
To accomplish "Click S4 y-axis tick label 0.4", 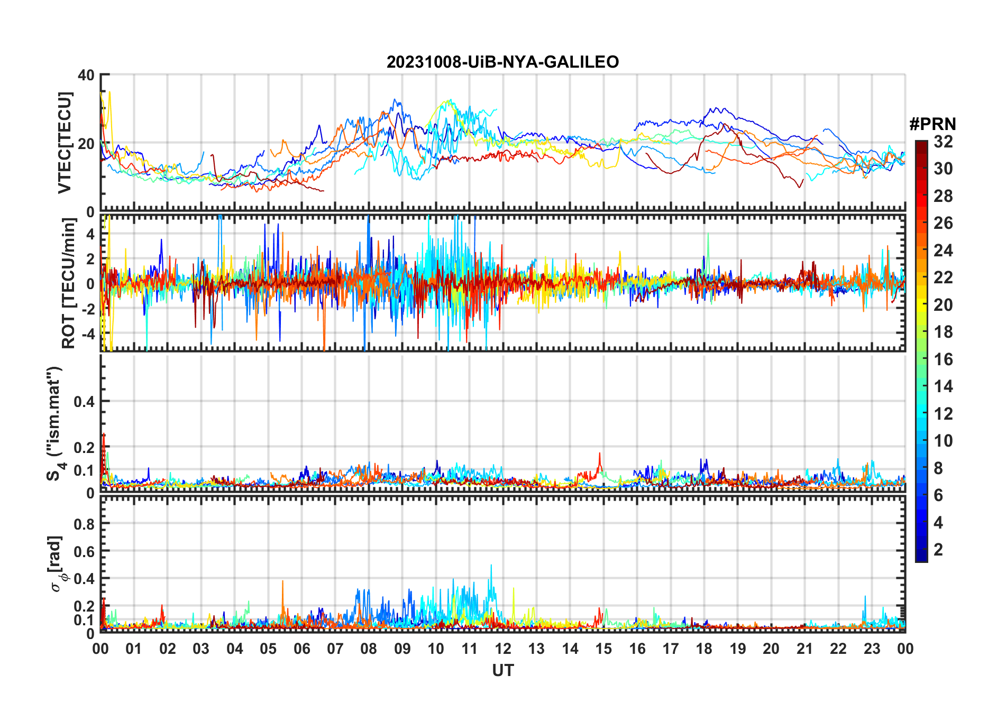I will pos(84,402).
